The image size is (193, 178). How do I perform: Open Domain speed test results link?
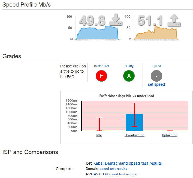coord(113,169)
